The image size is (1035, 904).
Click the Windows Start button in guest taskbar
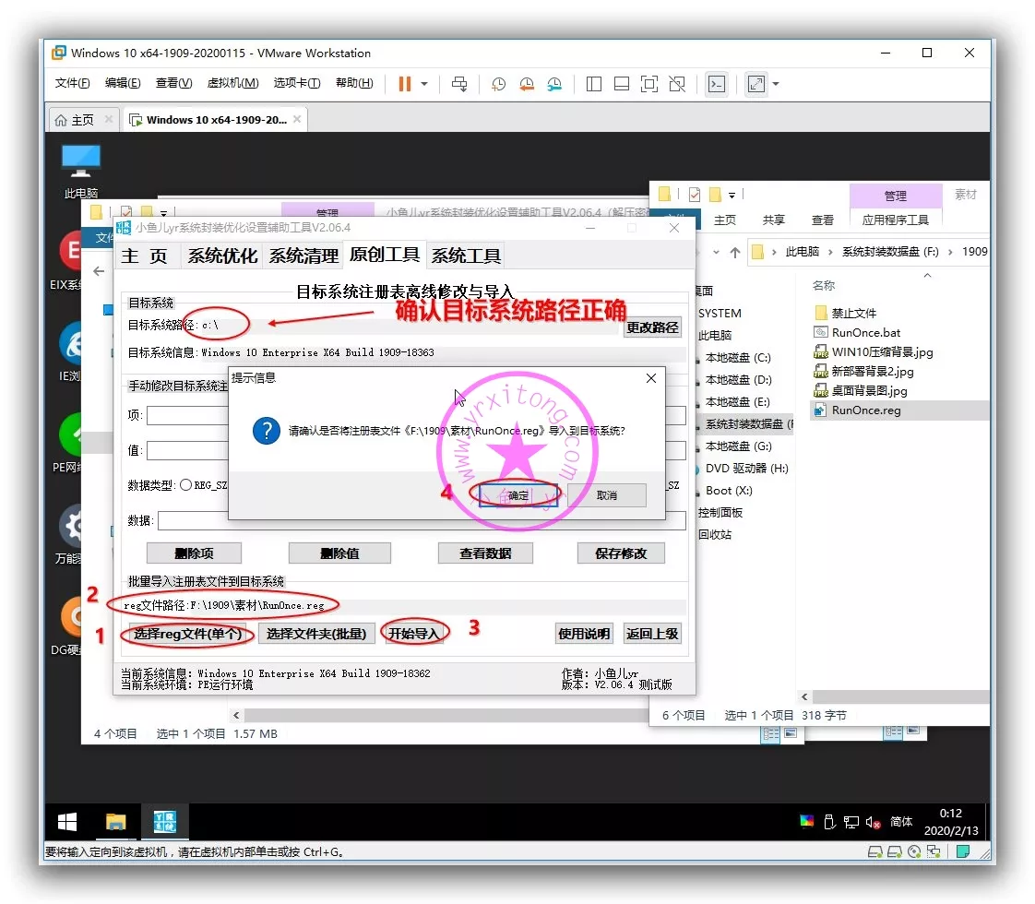[67, 821]
